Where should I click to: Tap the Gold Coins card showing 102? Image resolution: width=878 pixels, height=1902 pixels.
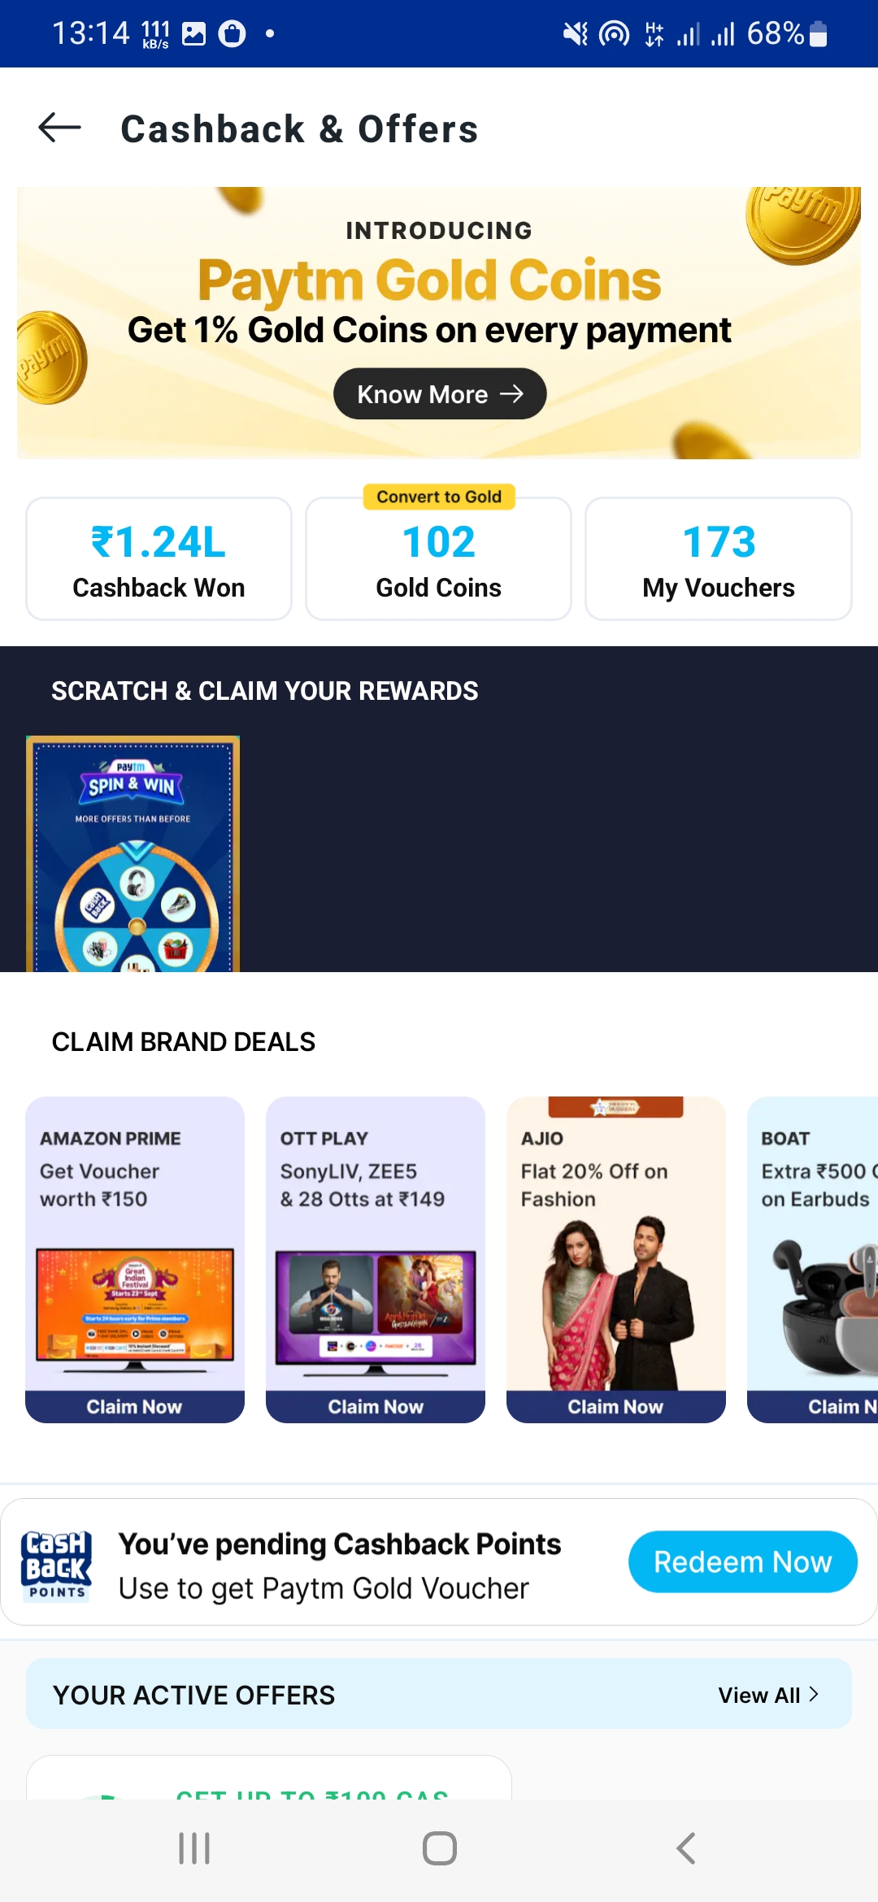(x=438, y=561)
